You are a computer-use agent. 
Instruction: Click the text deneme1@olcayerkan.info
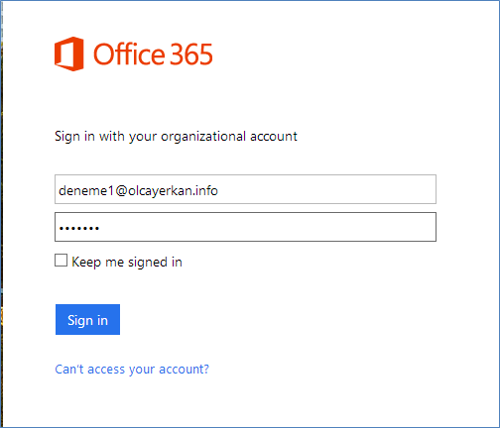[x=138, y=191]
